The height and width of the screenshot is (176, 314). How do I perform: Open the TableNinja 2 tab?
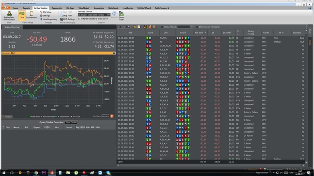(x=84, y=8)
